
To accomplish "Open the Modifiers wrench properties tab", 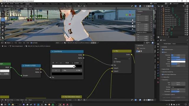I will (x=158, y=65).
